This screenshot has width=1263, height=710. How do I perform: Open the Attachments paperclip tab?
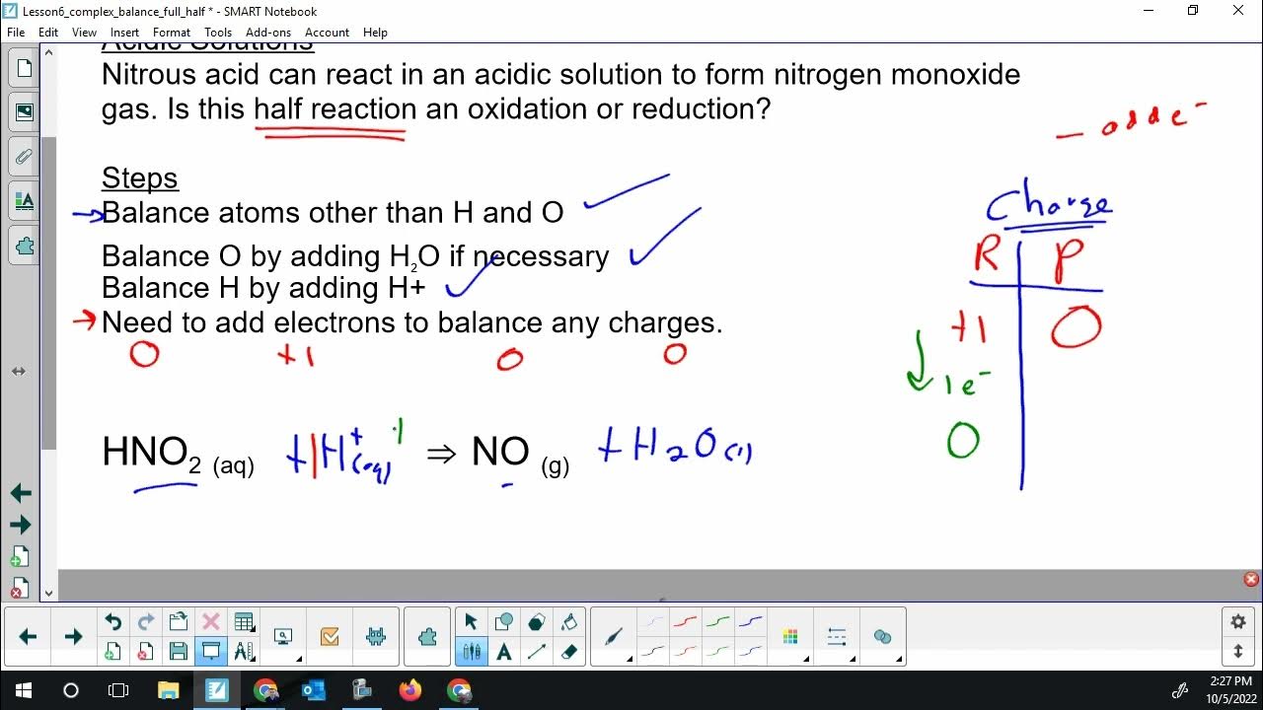[x=24, y=157]
